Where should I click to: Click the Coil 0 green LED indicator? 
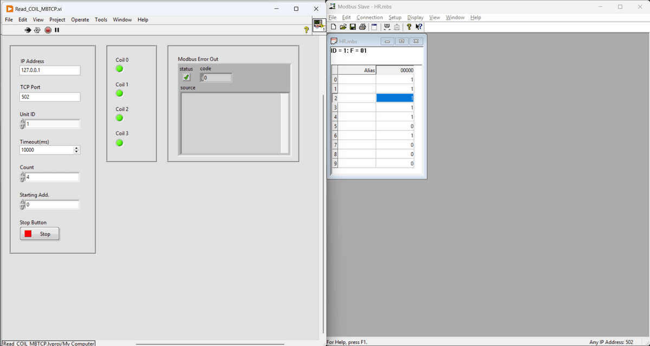(x=119, y=69)
